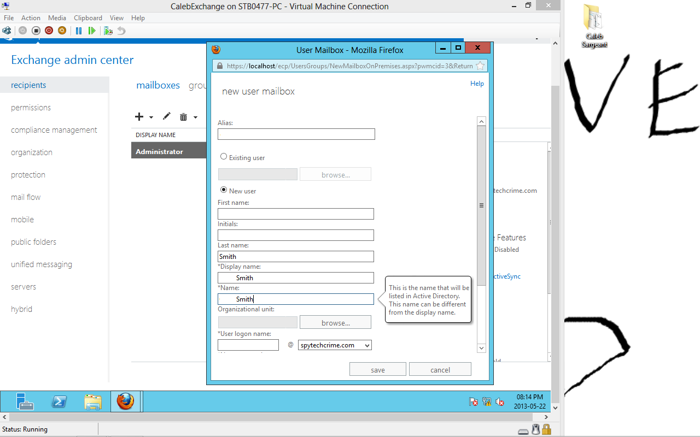Click the cancel button
Viewport: 700px width, 437px height.
[440, 369]
